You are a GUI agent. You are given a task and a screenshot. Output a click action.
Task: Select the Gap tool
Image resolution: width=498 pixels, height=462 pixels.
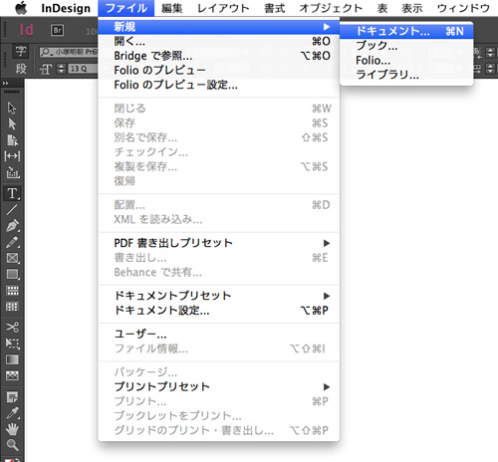click(x=12, y=155)
